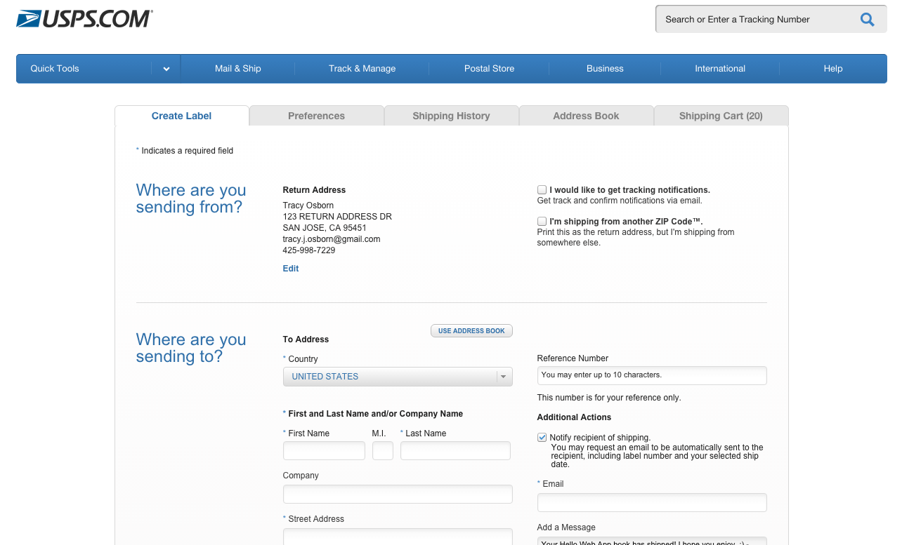Open the Business menu
Viewport: 902px width, 545px height.
[x=605, y=69]
